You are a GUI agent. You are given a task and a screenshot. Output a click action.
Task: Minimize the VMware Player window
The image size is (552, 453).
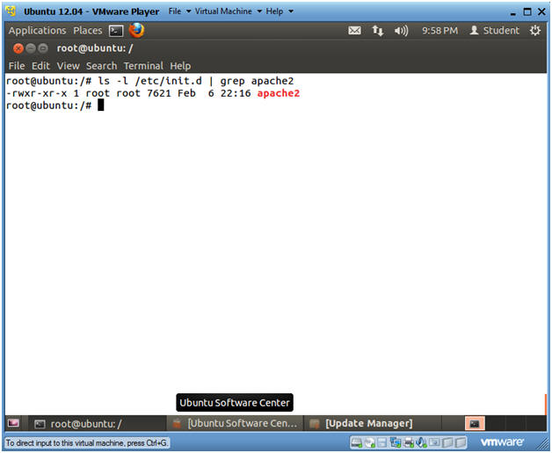[x=513, y=12]
